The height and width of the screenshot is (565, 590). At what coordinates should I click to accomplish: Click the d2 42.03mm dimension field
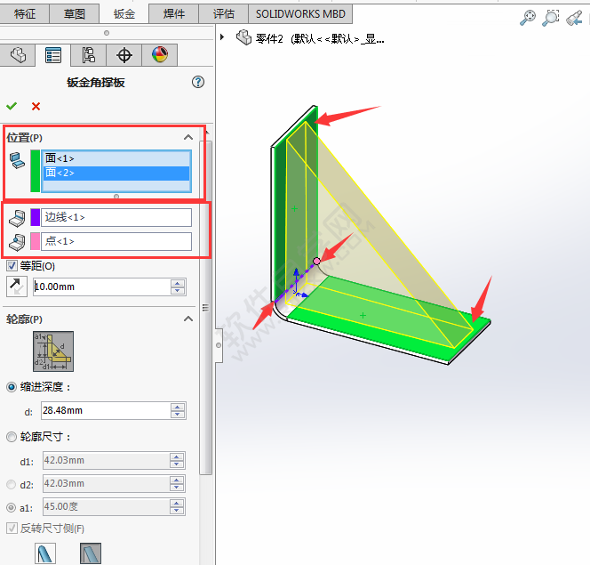coord(106,484)
